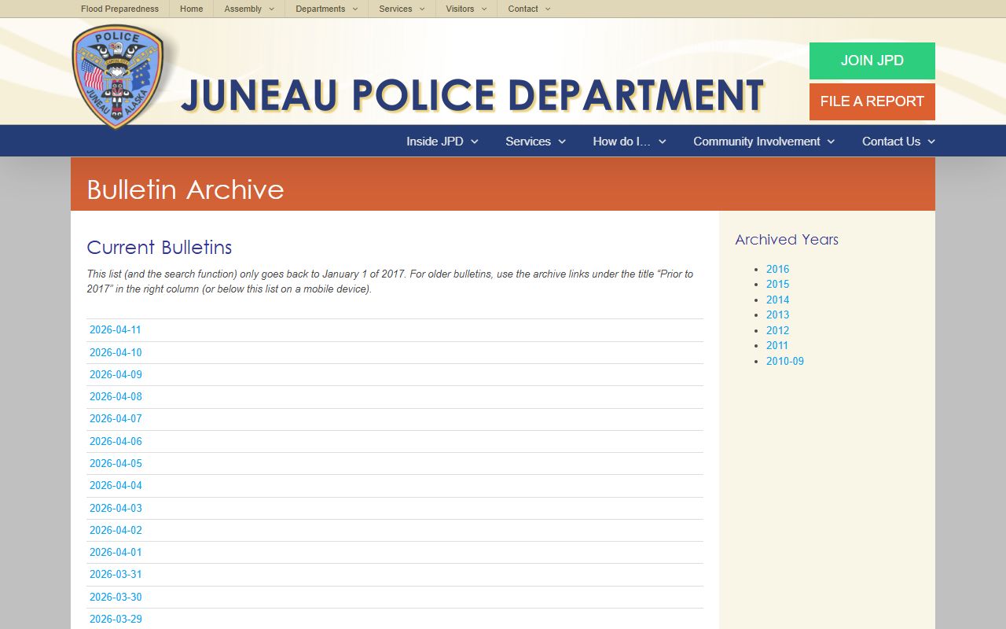Screen dimensions: 1006x629
Task: Click the FILE A REPORT button
Action: (872, 101)
